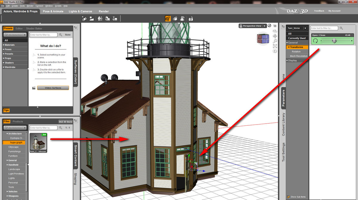Image resolution: width=358 pixels, height=200 pixels.
Task: Open the Tool Settings side tab
Action: click(x=283, y=152)
